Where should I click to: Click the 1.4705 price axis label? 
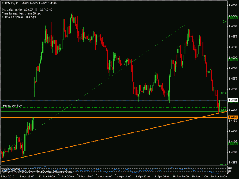point(233,16)
